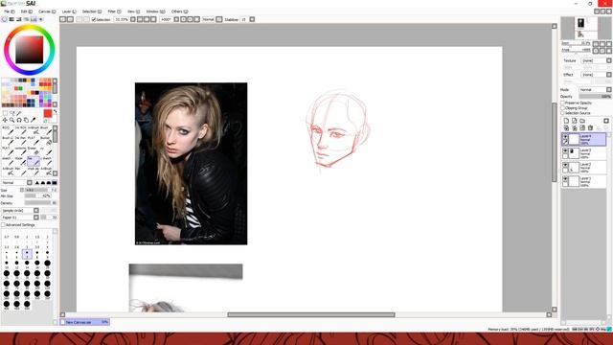Open the Stabilizer value dropdown

click(x=252, y=19)
